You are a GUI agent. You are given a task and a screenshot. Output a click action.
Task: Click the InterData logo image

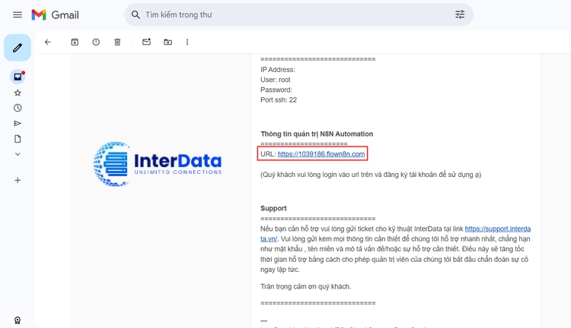coord(158,164)
